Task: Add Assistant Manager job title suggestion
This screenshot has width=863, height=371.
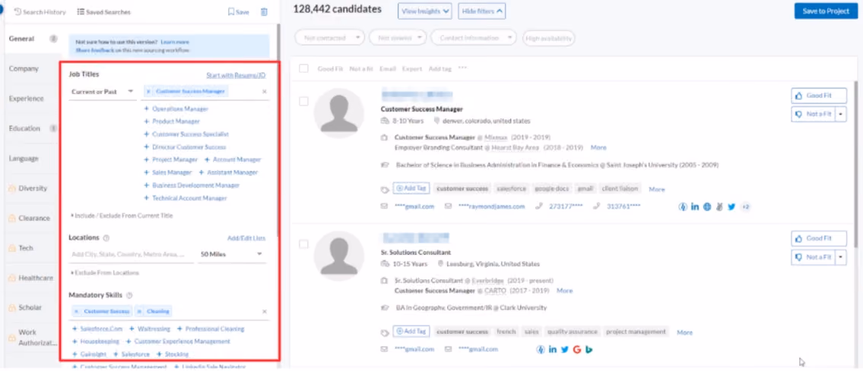Action: pos(228,172)
